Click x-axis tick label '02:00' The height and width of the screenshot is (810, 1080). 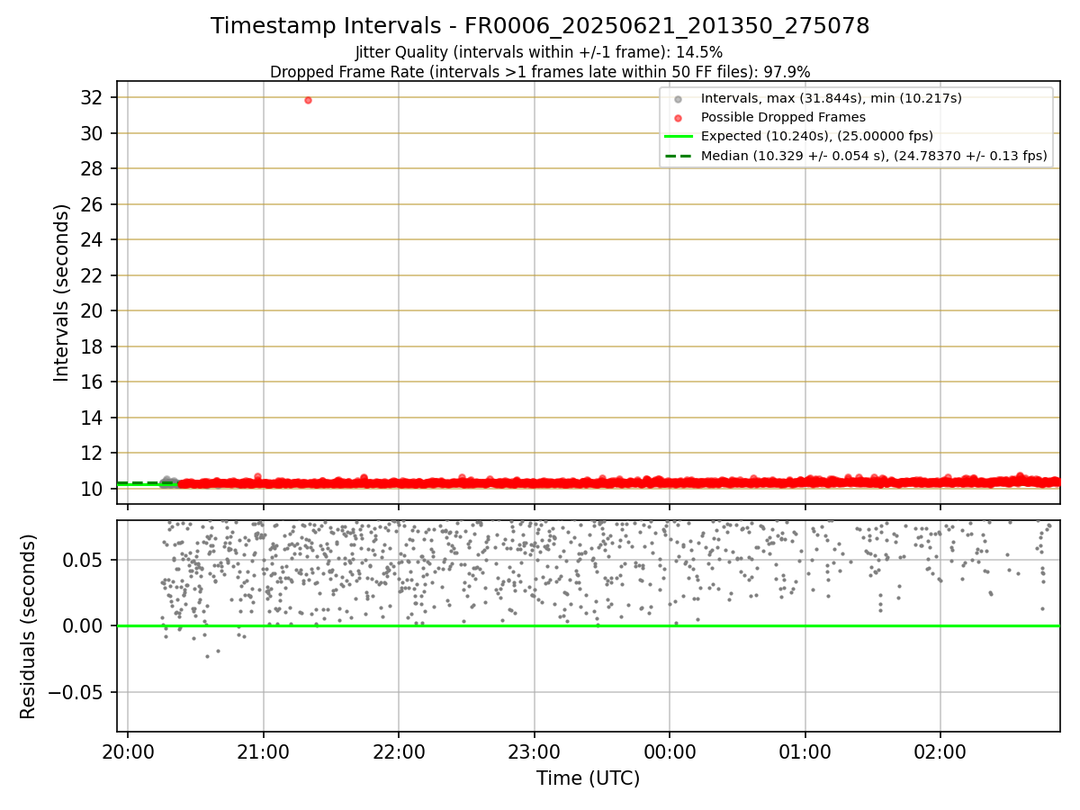pyautogui.click(x=940, y=752)
